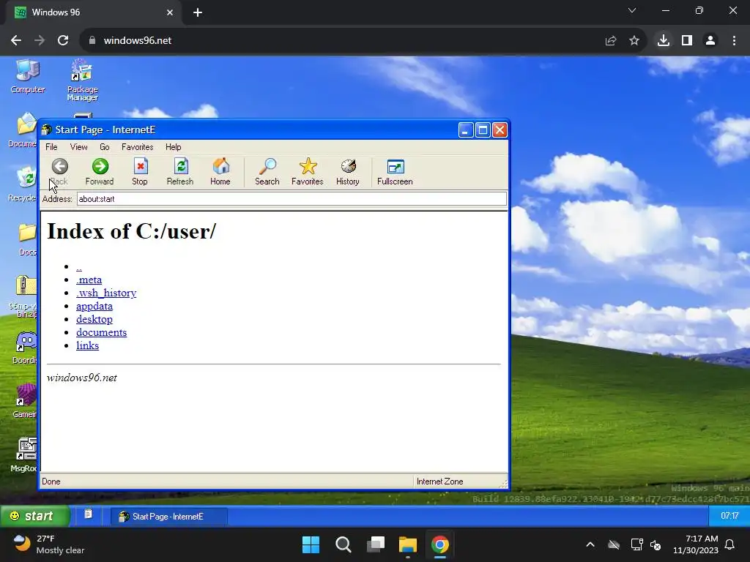
Task: Open the .wsh_history link
Action: 106,293
